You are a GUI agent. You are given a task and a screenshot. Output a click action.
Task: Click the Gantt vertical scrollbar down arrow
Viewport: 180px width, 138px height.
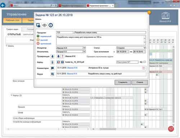tap(174, 125)
